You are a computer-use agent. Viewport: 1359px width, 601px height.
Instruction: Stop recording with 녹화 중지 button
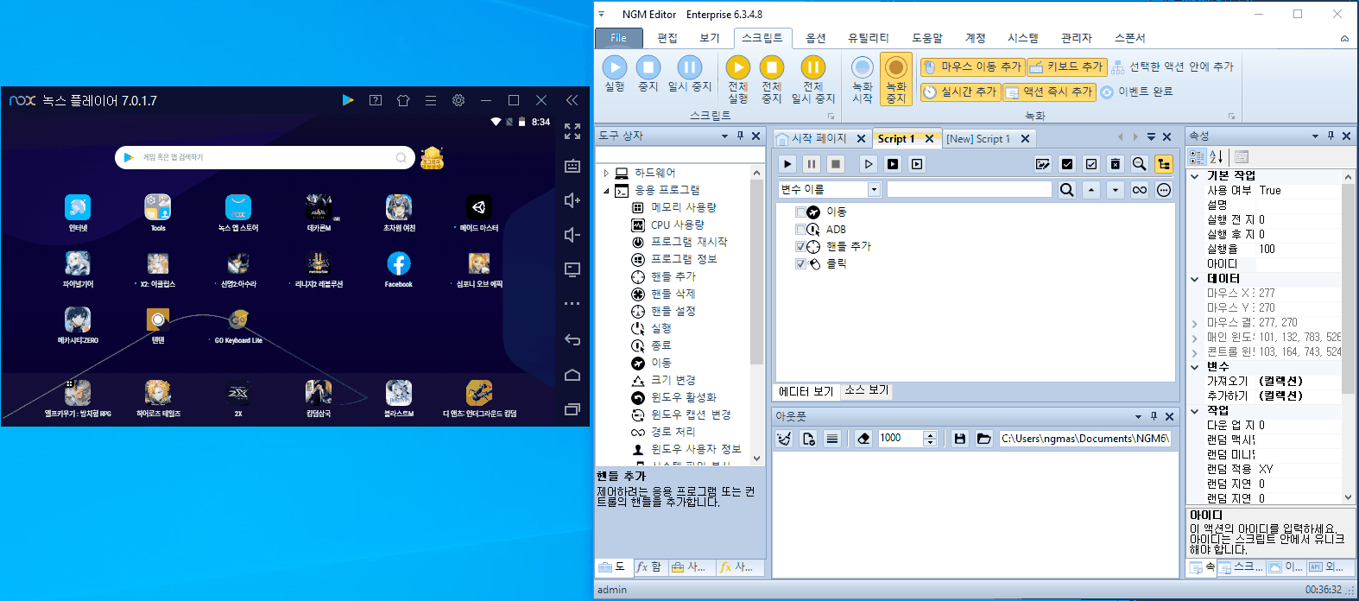(896, 79)
